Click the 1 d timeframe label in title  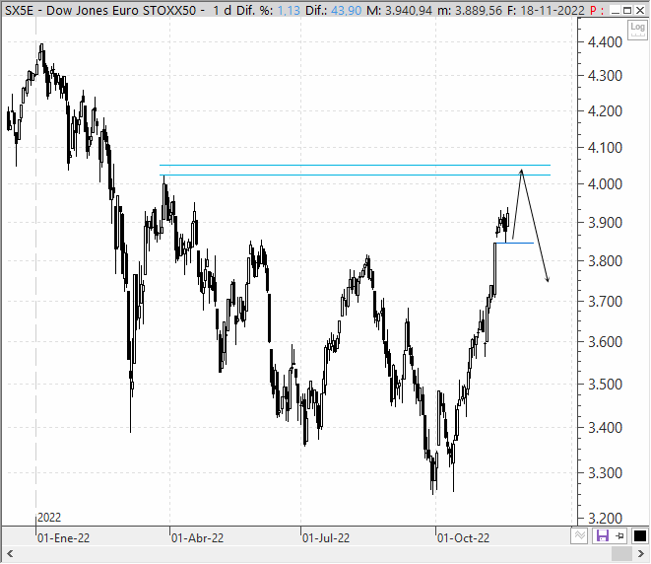click(x=223, y=10)
